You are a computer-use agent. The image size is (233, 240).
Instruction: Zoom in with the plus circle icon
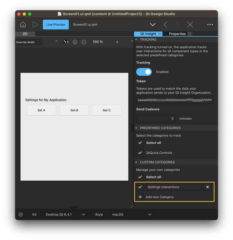[x=75, y=42]
